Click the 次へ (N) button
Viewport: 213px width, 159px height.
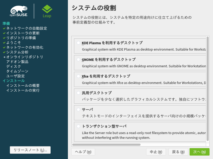tap(199, 152)
